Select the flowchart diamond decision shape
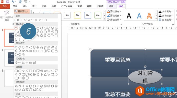This screenshot has height=98, width=177. (23, 71)
